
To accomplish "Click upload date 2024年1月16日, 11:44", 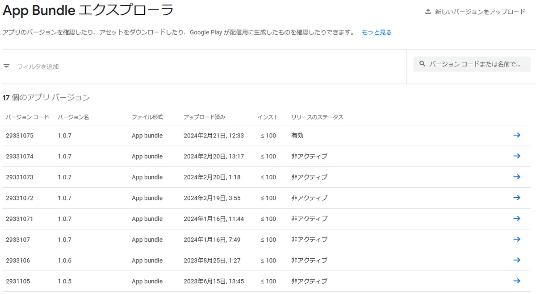I will (x=214, y=219).
